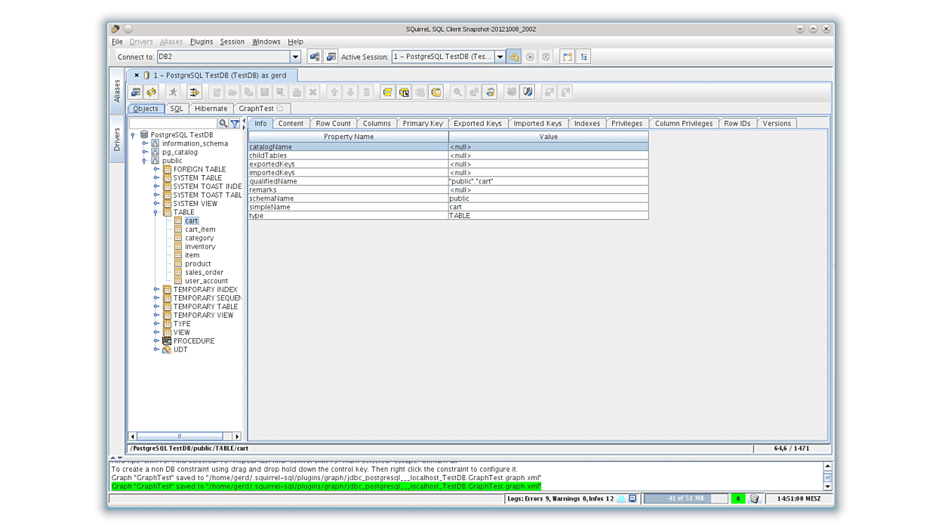Click the trash icon in the status bar
Image resolution: width=942 pixels, height=530 pixels.
(x=755, y=498)
